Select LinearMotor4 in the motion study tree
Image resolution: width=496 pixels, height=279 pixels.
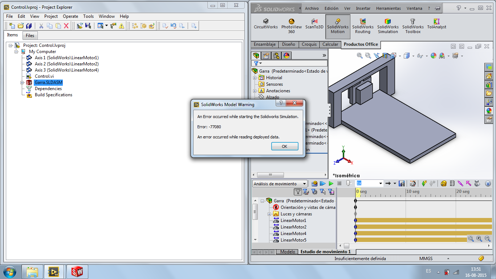(x=293, y=234)
